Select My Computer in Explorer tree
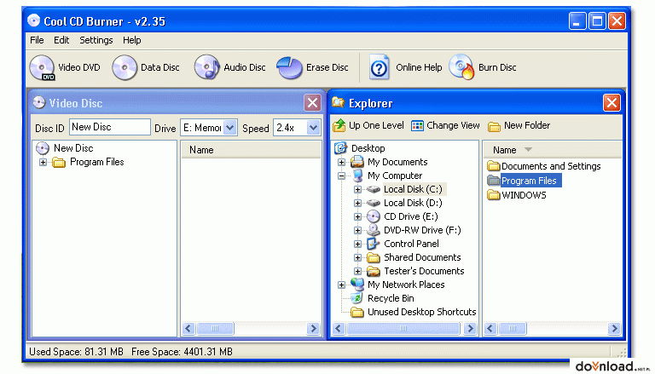Image resolution: width=655 pixels, height=374 pixels. tap(388, 175)
